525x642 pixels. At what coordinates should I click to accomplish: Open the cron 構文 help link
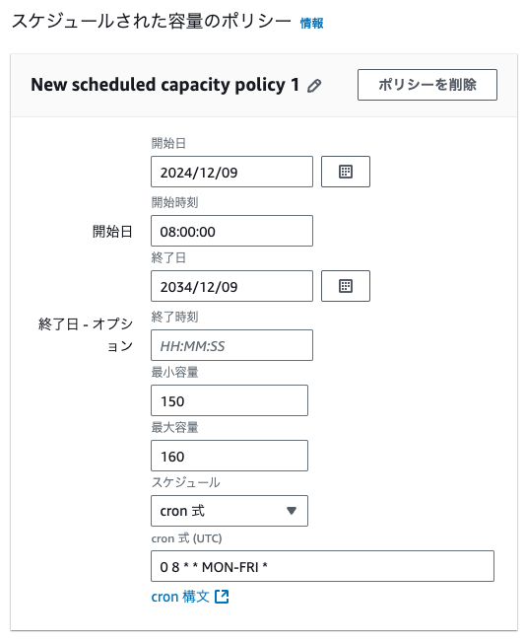point(180,597)
